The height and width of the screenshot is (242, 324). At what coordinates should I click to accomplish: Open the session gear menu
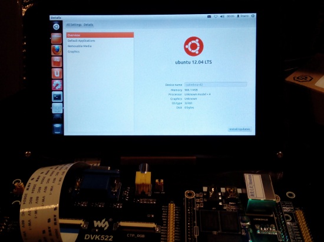coord(253,16)
